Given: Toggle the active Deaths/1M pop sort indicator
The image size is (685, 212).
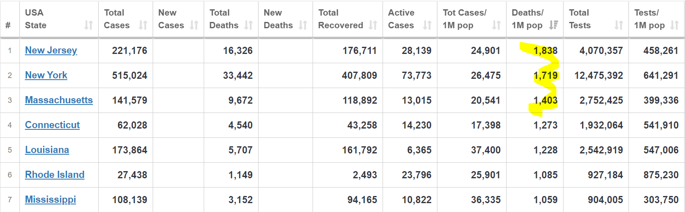Looking at the screenshot, I should [x=553, y=25].
